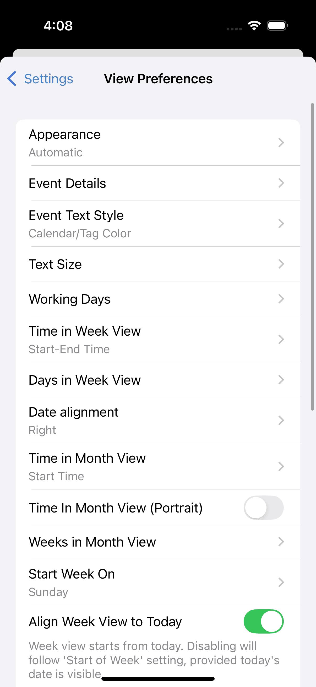Open Time in Week View setting

(x=158, y=339)
